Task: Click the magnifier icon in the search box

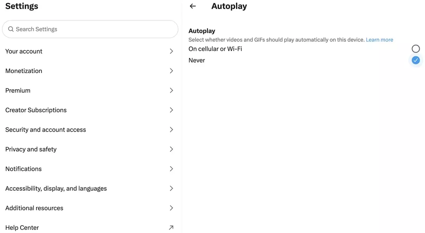Action: click(x=11, y=29)
